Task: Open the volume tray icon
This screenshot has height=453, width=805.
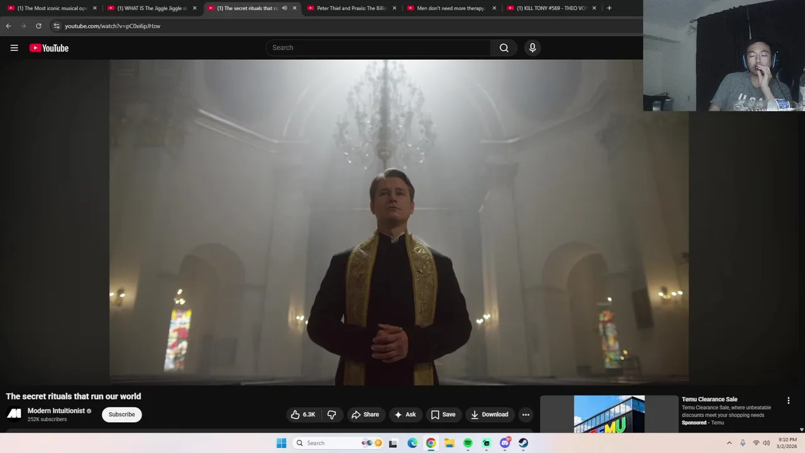Action: point(767,443)
